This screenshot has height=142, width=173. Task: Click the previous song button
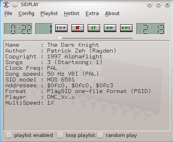61,28
